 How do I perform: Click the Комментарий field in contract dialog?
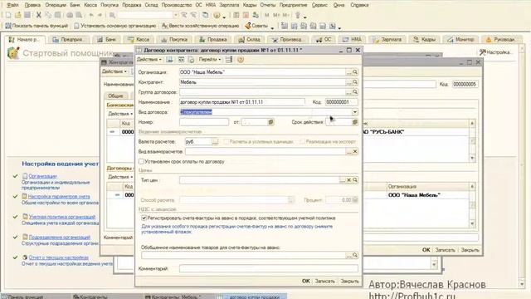click(268, 268)
